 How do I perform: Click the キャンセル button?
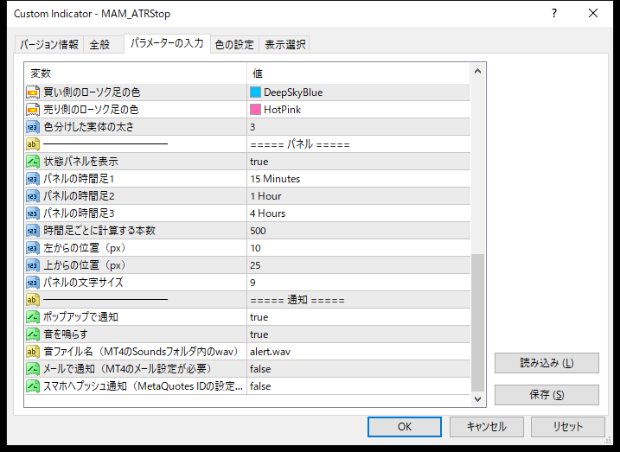coord(486,427)
